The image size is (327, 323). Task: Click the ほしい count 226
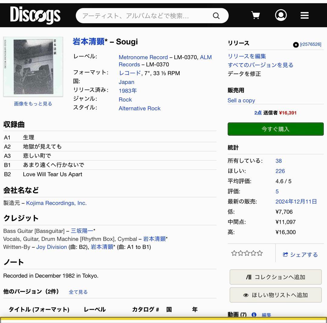280,171
